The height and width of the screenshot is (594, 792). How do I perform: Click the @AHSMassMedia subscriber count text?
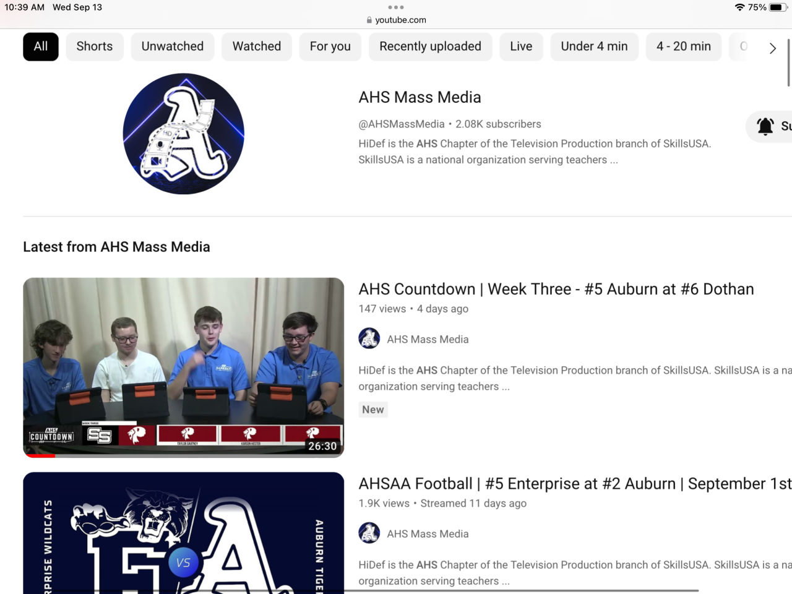pyautogui.click(x=450, y=124)
